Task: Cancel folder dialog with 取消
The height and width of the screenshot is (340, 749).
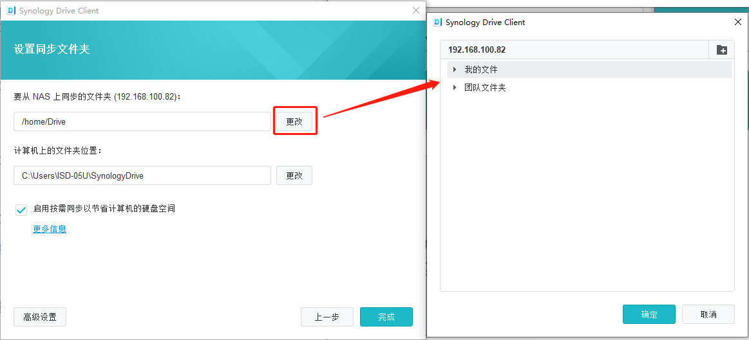Action: (708, 314)
